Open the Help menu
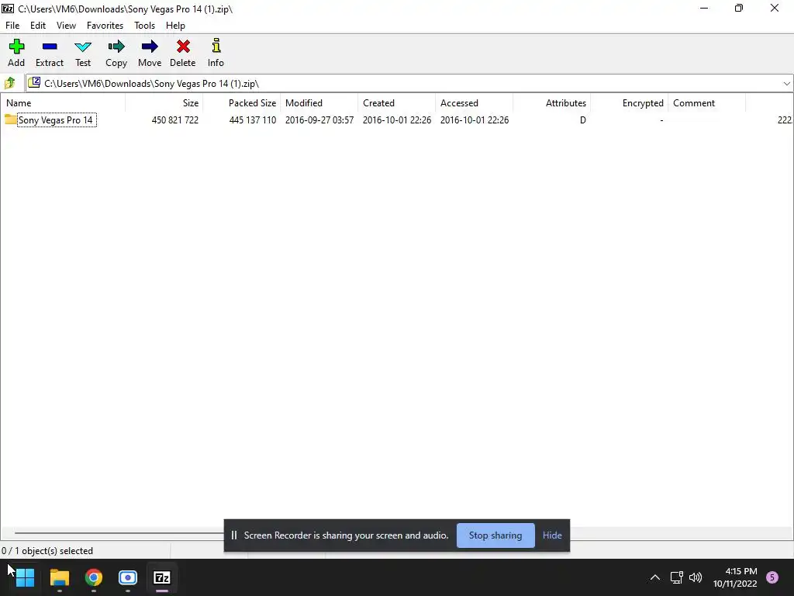794x596 pixels. [175, 26]
